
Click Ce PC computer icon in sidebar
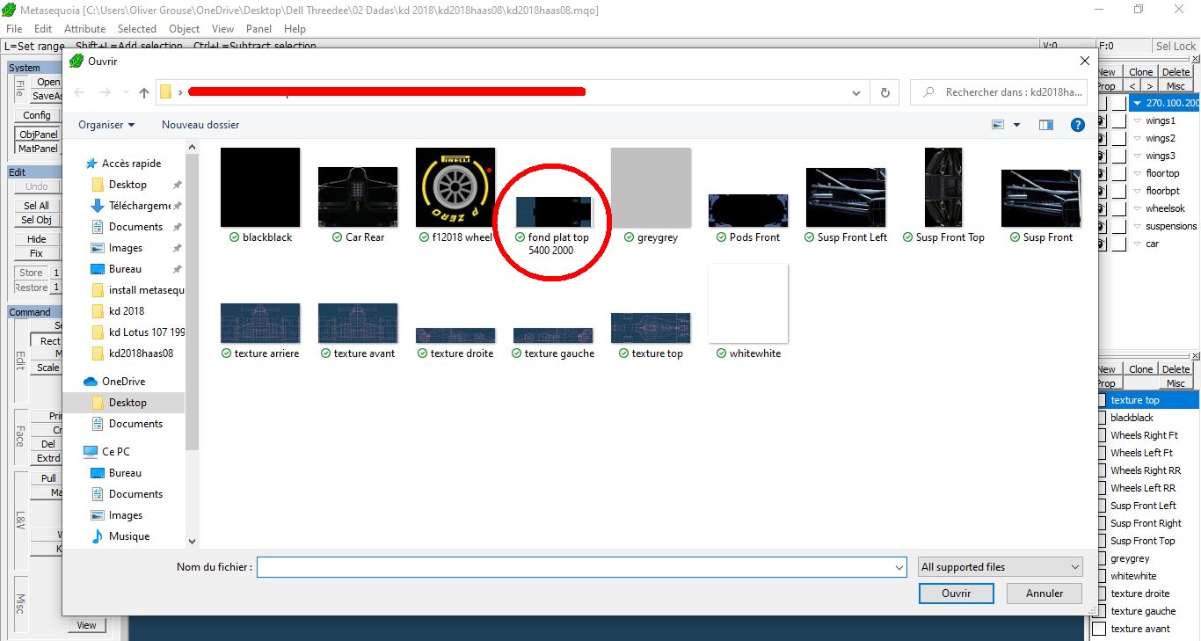pos(90,452)
